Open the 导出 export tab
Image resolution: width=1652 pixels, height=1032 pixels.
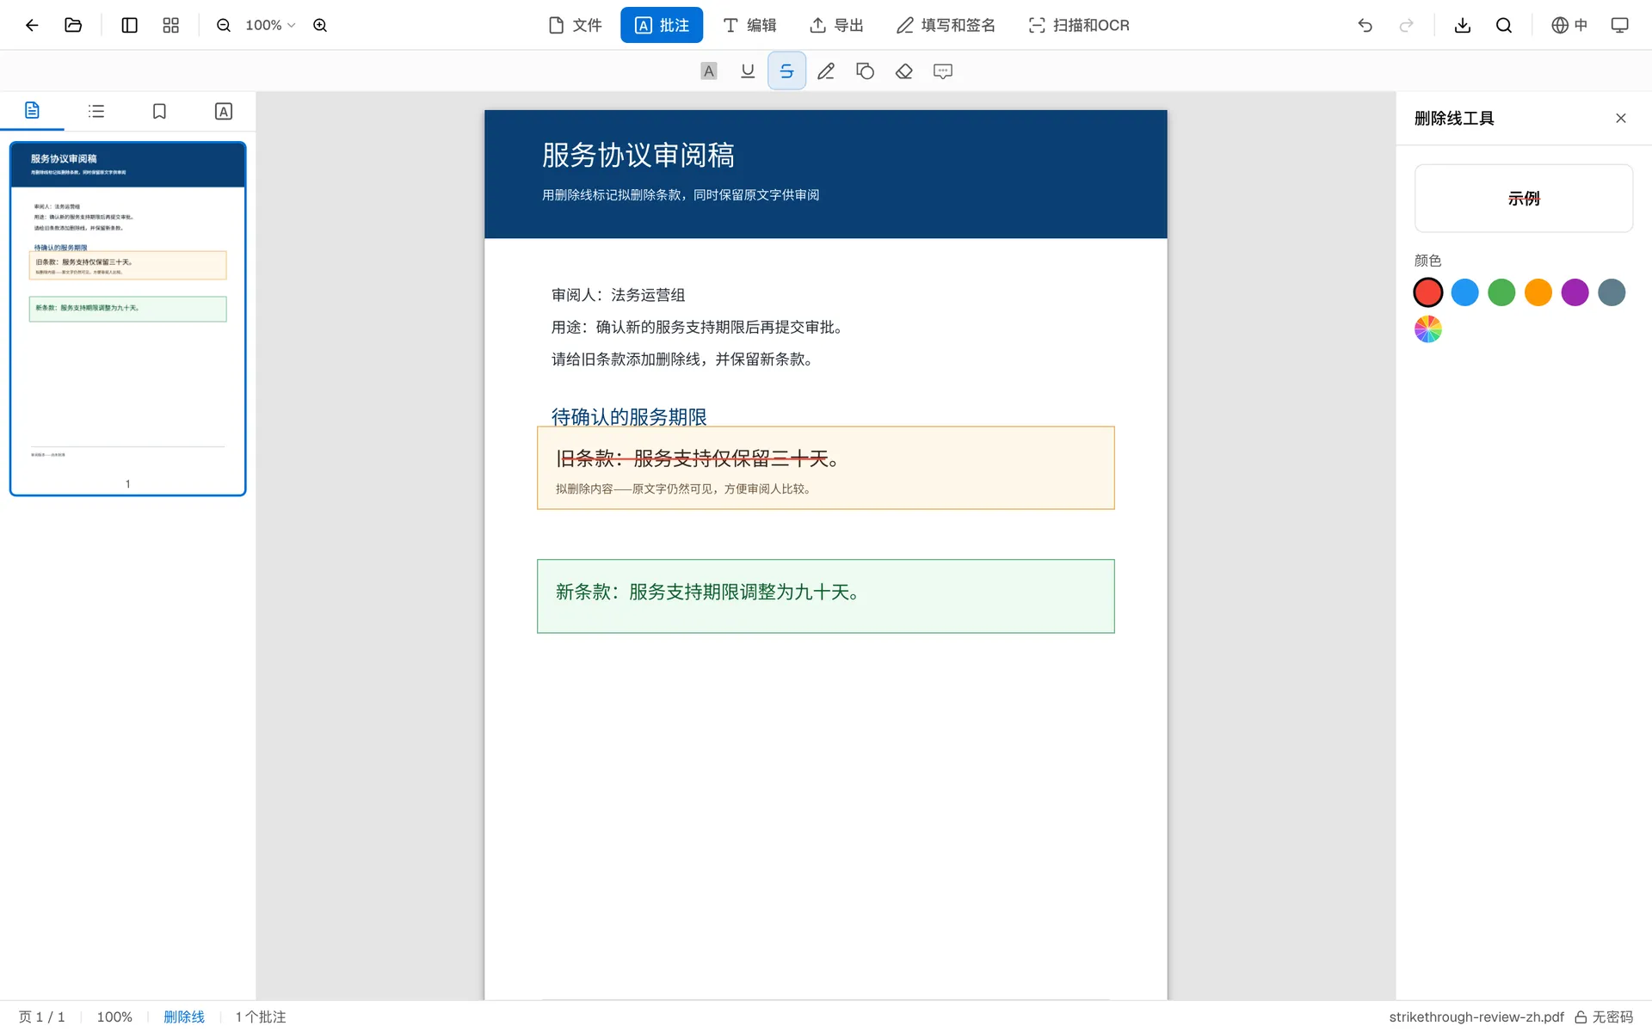point(835,25)
